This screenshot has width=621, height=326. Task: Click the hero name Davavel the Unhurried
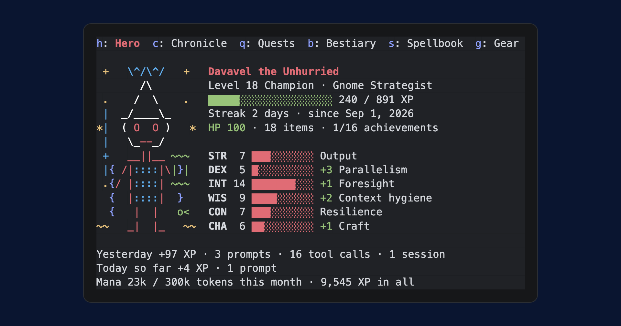(x=273, y=71)
